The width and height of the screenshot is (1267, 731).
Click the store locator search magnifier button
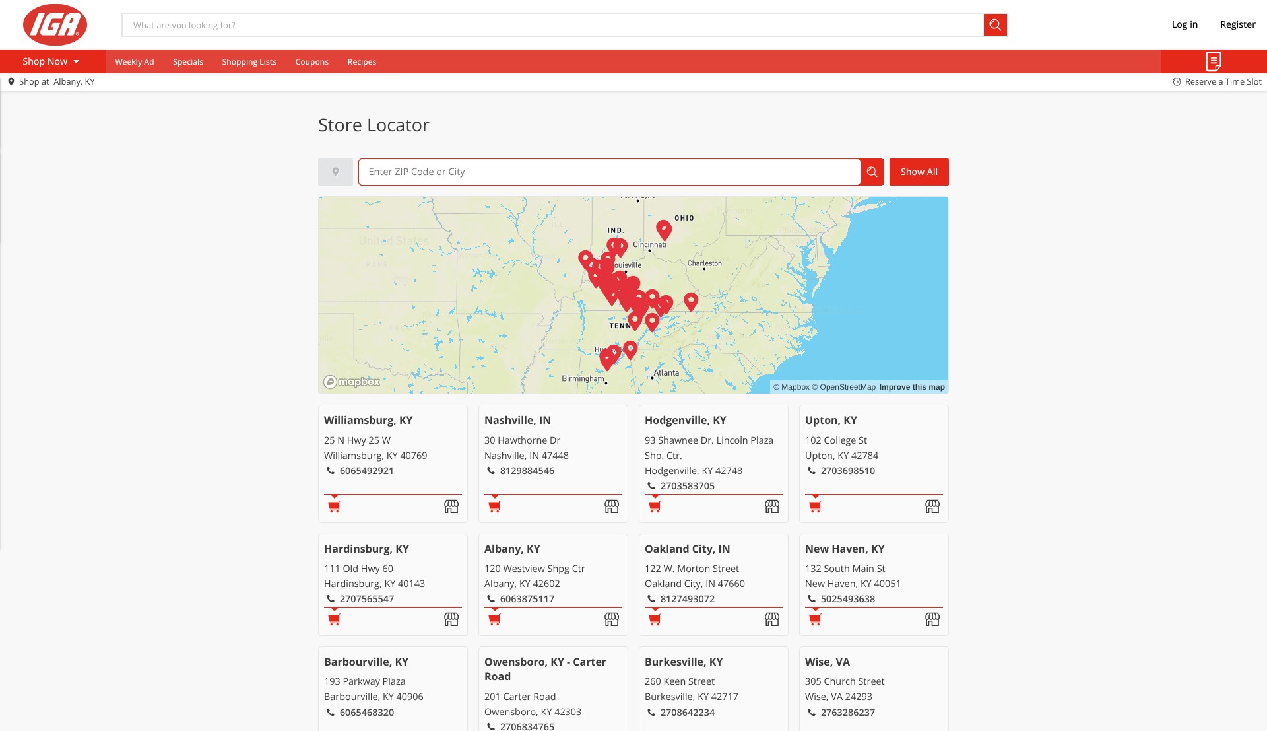tap(872, 172)
